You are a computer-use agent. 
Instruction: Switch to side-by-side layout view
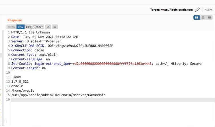click(x=196, y=18)
